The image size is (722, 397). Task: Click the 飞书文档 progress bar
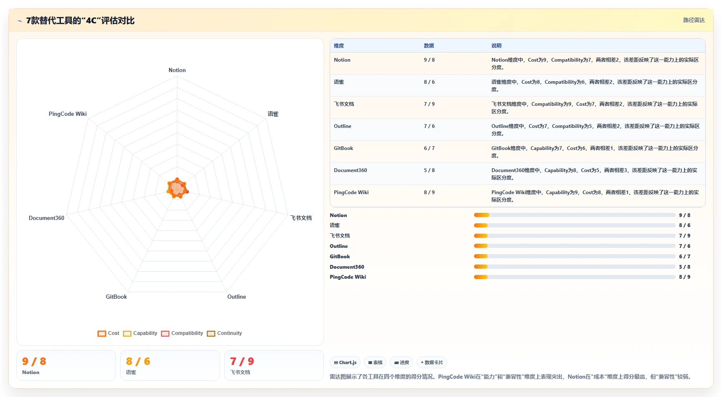574,236
